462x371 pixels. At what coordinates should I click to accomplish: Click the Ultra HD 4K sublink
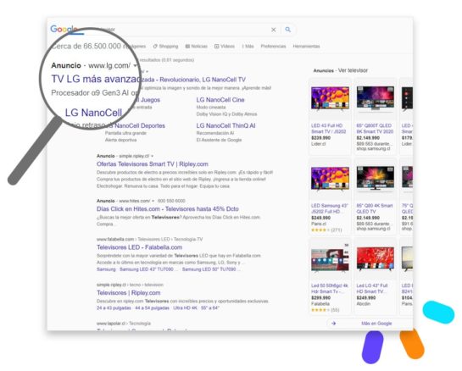coord(185,308)
